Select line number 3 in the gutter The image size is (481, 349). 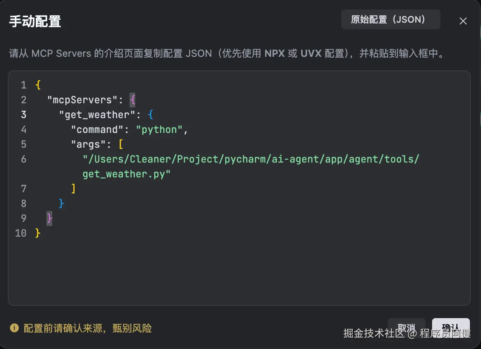pos(23,115)
